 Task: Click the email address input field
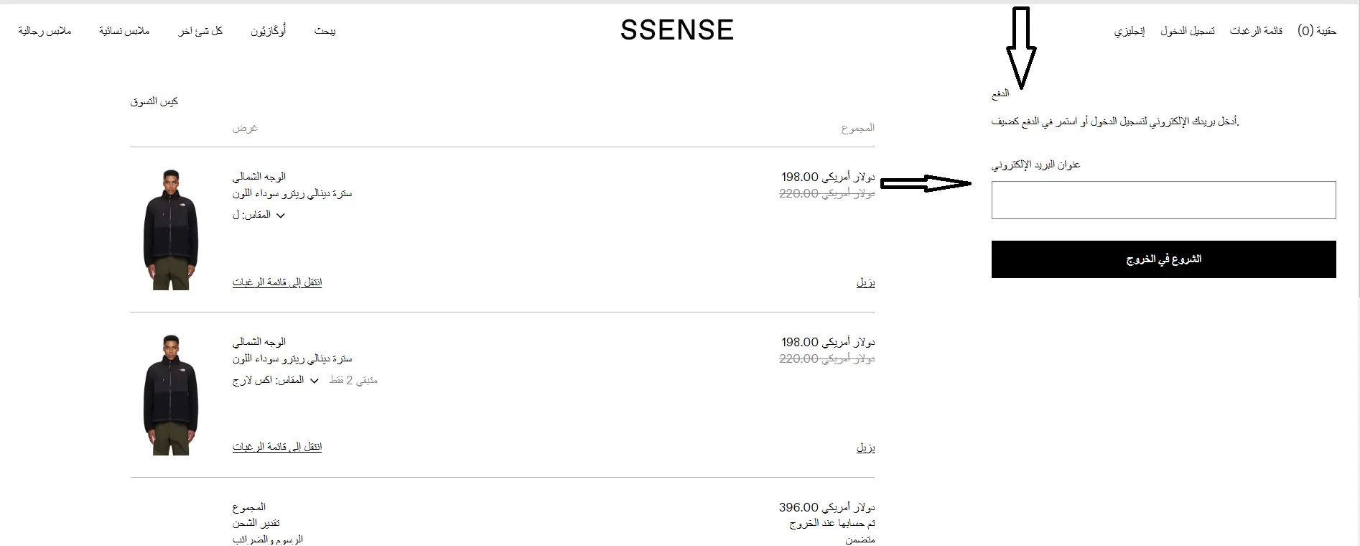1163,200
